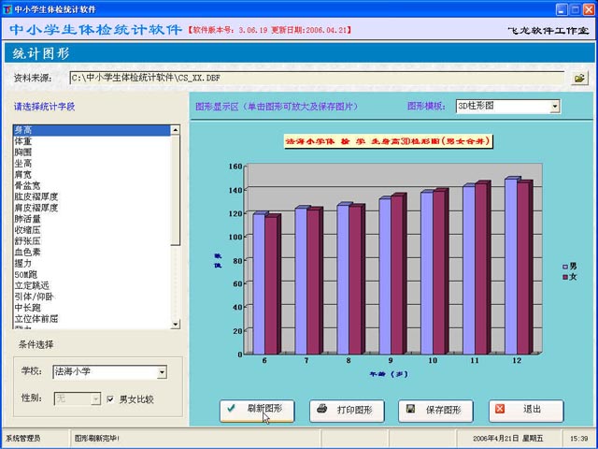Expand the 学校 dropdown showing 法海小学
This screenshot has width=598, height=449.
point(162,372)
